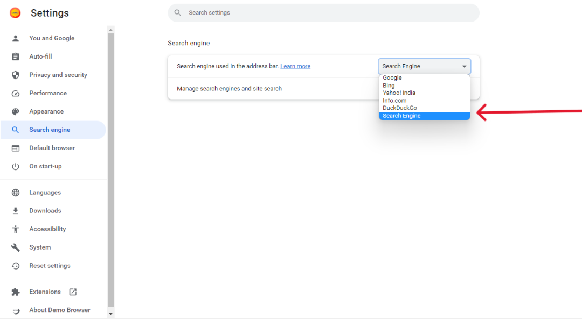Click the You and Google person icon

point(16,38)
